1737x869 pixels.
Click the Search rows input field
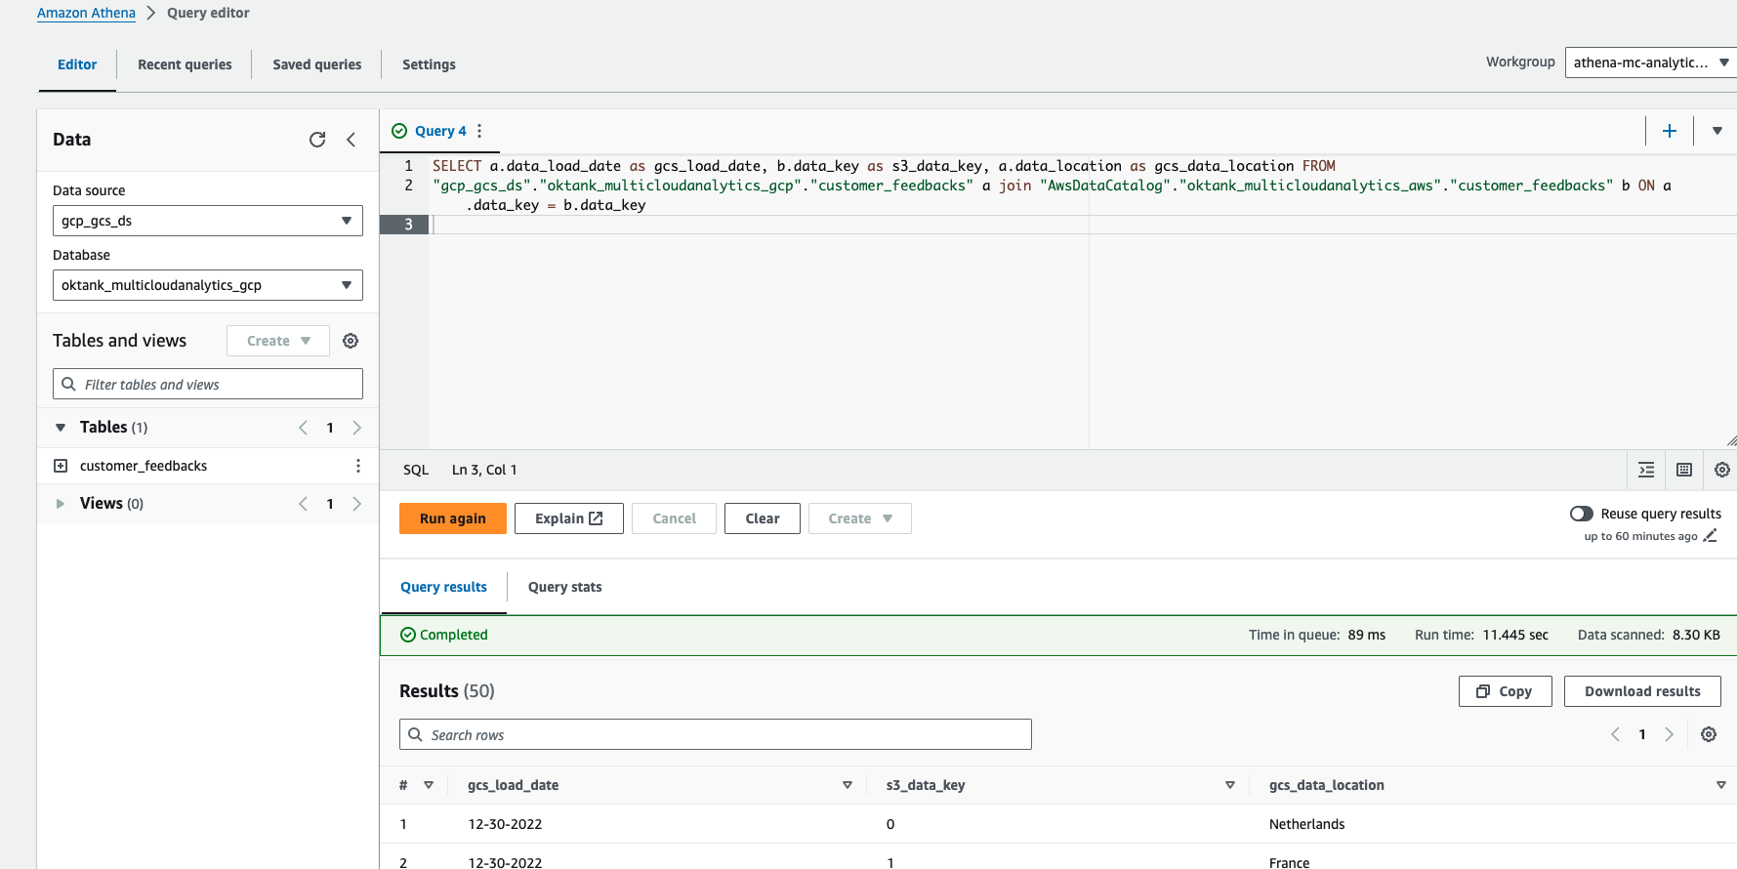point(715,734)
